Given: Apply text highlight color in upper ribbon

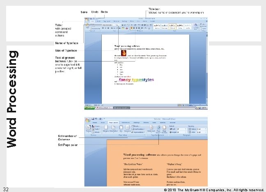Looking at the screenshot, I should coord(123,28).
